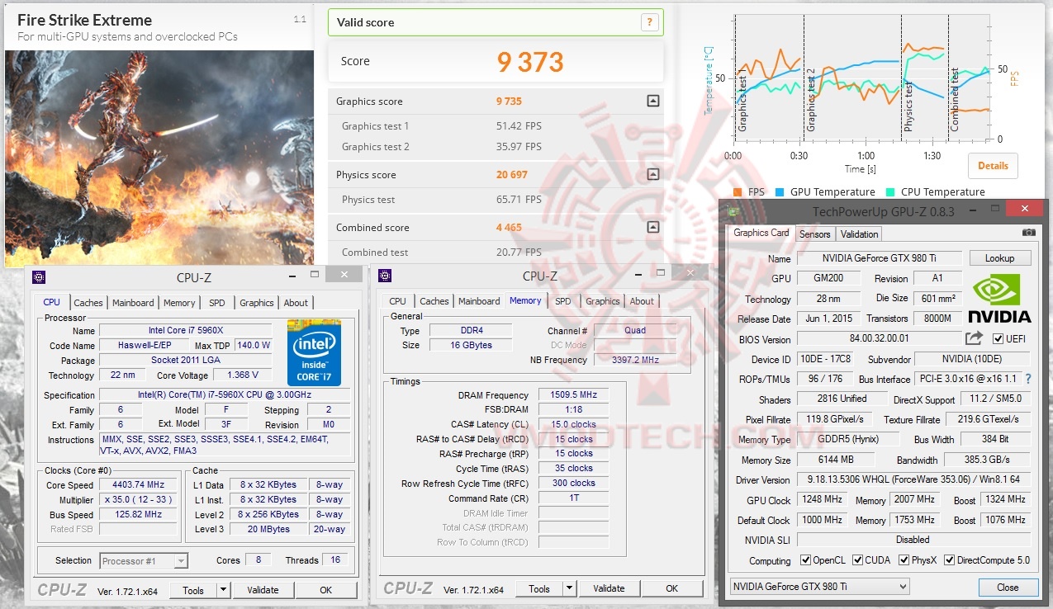
Task: Click OK in left CPU-Z window
Action: [x=325, y=590]
